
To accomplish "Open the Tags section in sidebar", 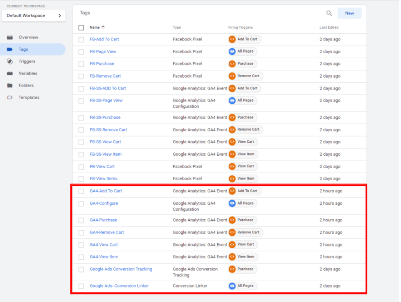I will (x=23, y=49).
